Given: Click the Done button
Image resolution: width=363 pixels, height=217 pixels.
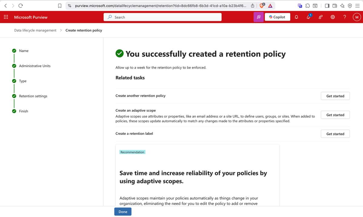Looking at the screenshot, I should tap(123, 212).
